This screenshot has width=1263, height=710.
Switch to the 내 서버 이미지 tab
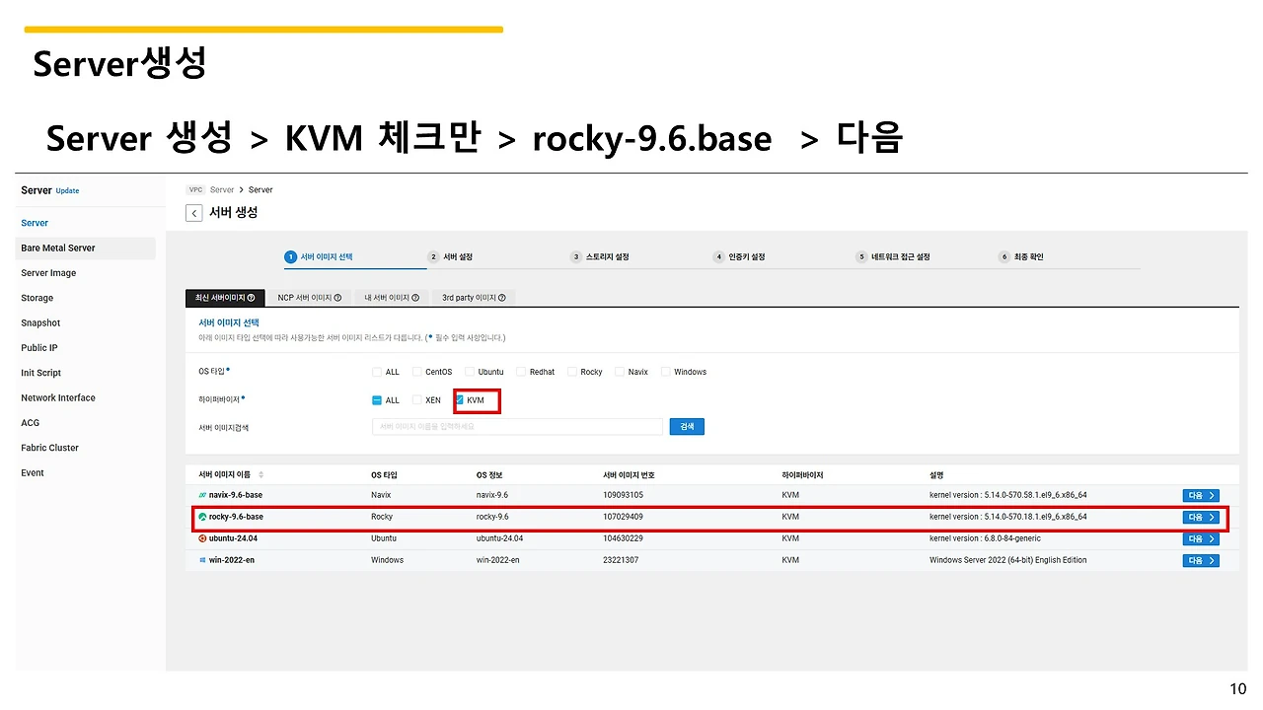click(391, 298)
